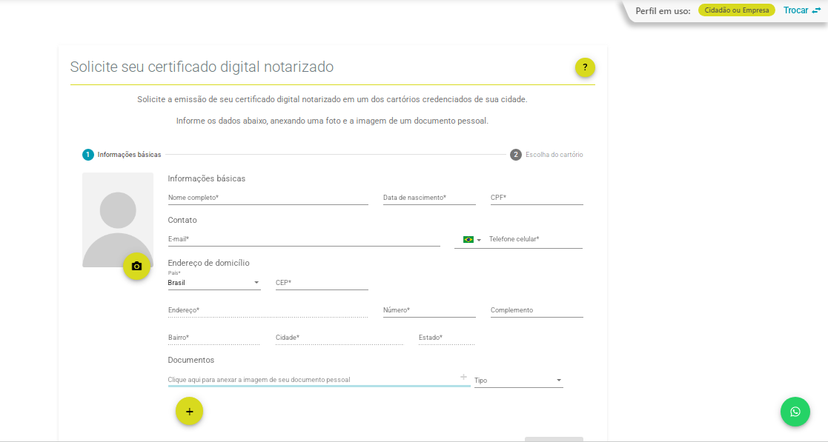Click the small plus icon in attachment field
The height and width of the screenshot is (442, 828).
coord(463,378)
